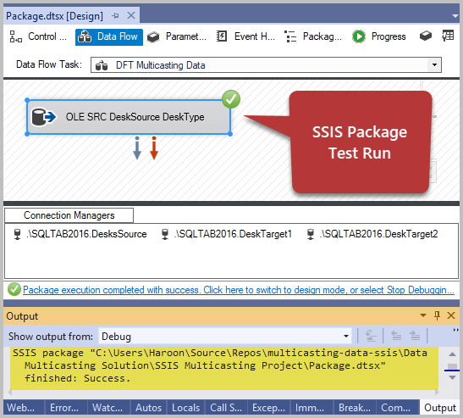Click the OLE DB source database icon
The width and height of the screenshot is (463, 418).
43,117
